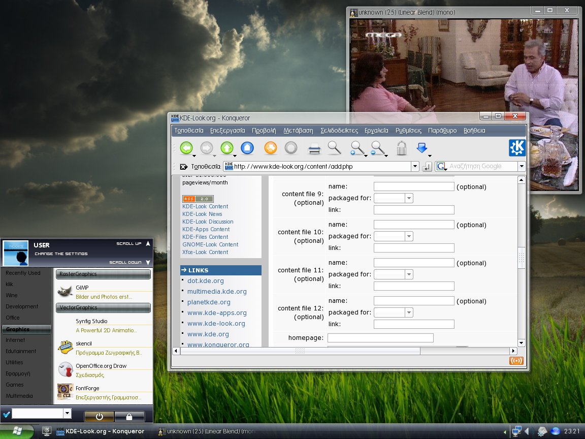
Task: Click the grey Stop loading icon
Action: [291, 148]
